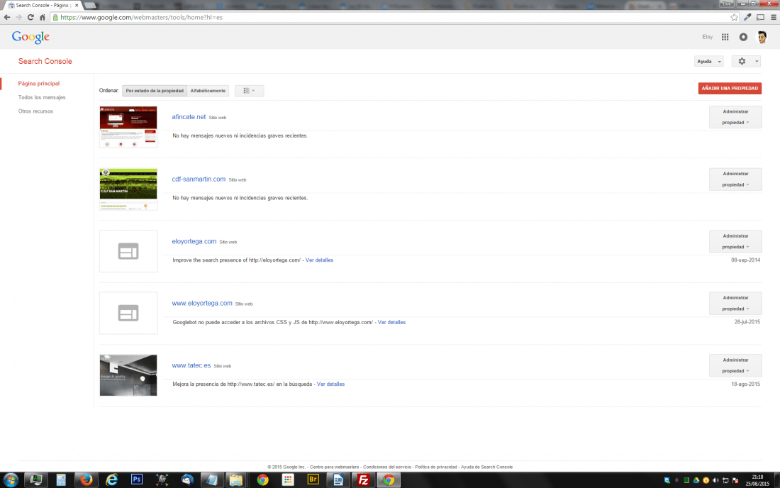This screenshot has width=780, height=488.
Task: Open the www.tatec.es property
Action: tap(191, 365)
